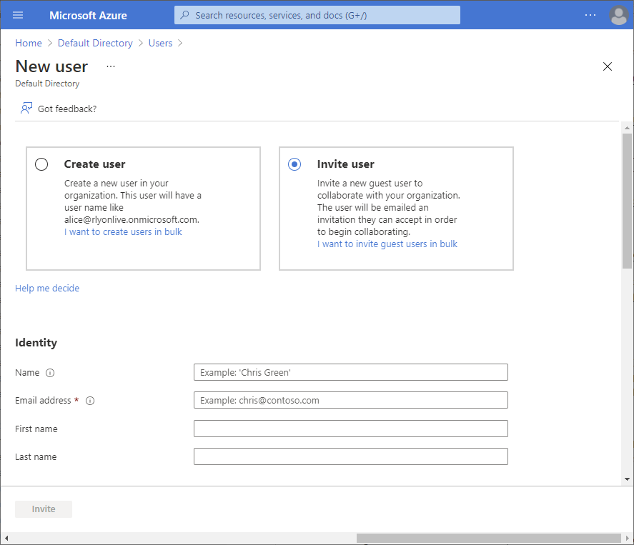Select the Invite user radio button
The width and height of the screenshot is (634, 545).
pos(294,164)
